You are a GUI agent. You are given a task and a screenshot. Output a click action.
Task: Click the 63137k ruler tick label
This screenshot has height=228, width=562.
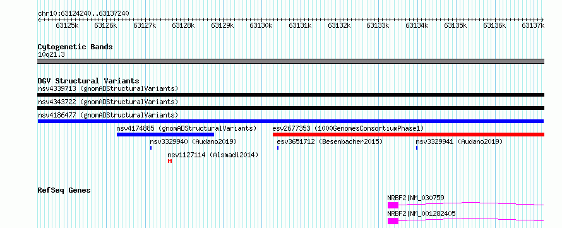click(x=532, y=25)
